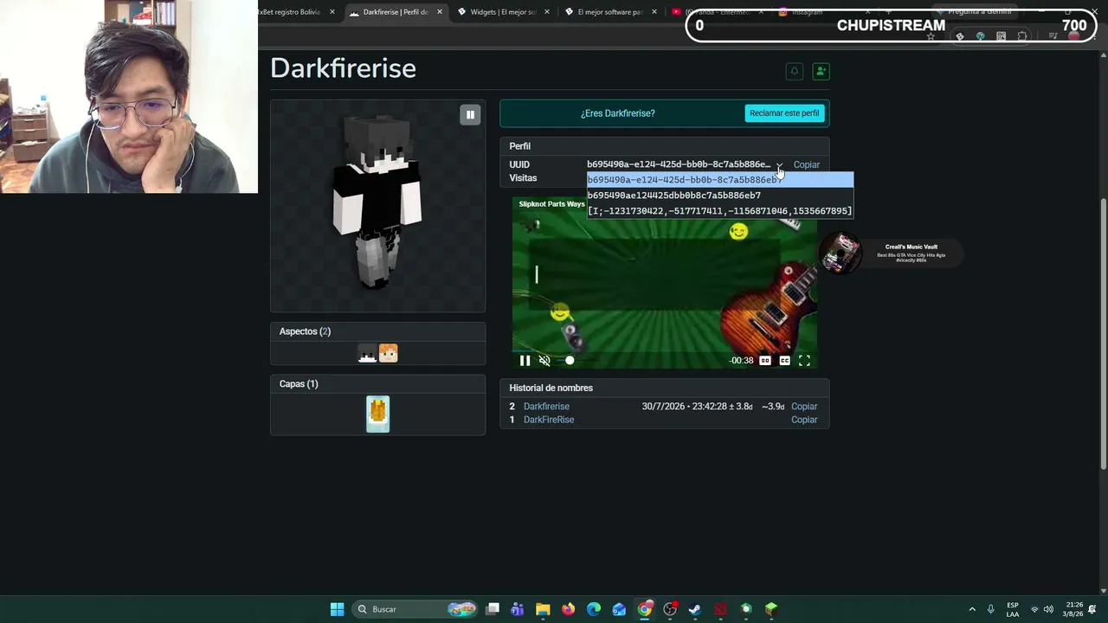Click the browser page vertical scrollbar
1108x623 pixels.
pyautogui.click(x=1103, y=336)
